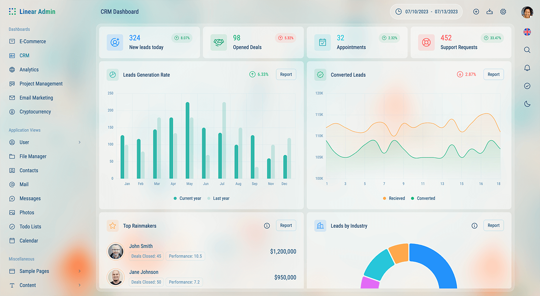Click Jane Johnson name link

coord(143,272)
